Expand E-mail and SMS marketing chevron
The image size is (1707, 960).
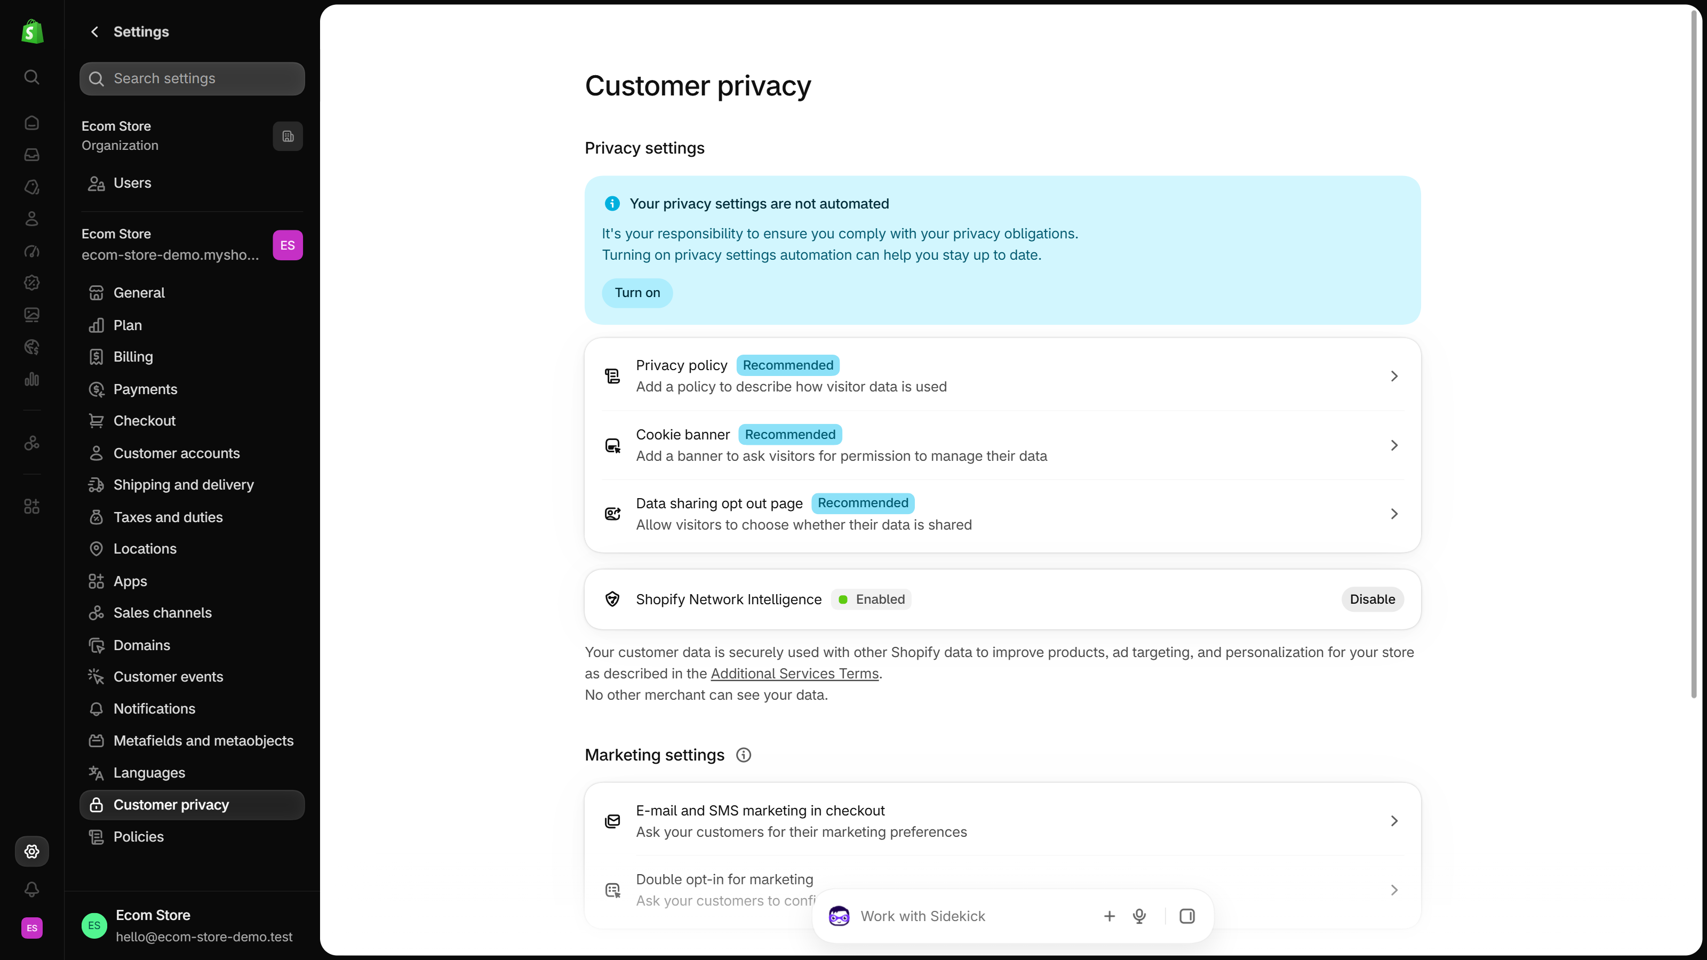tap(1394, 821)
